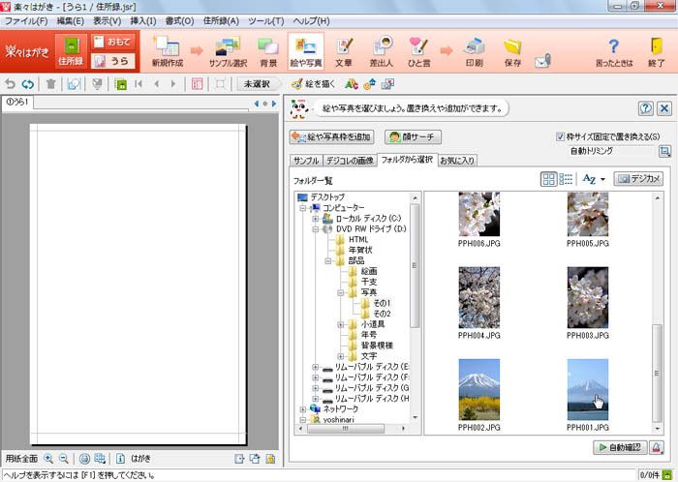The width and height of the screenshot is (678, 482).
Task: Expand the 小道具 folder node
Action: click(x=340, y=324)
